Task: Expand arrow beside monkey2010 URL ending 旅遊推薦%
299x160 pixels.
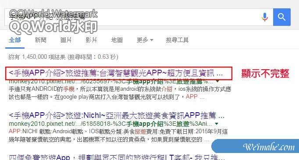Action: click(217, 82)
